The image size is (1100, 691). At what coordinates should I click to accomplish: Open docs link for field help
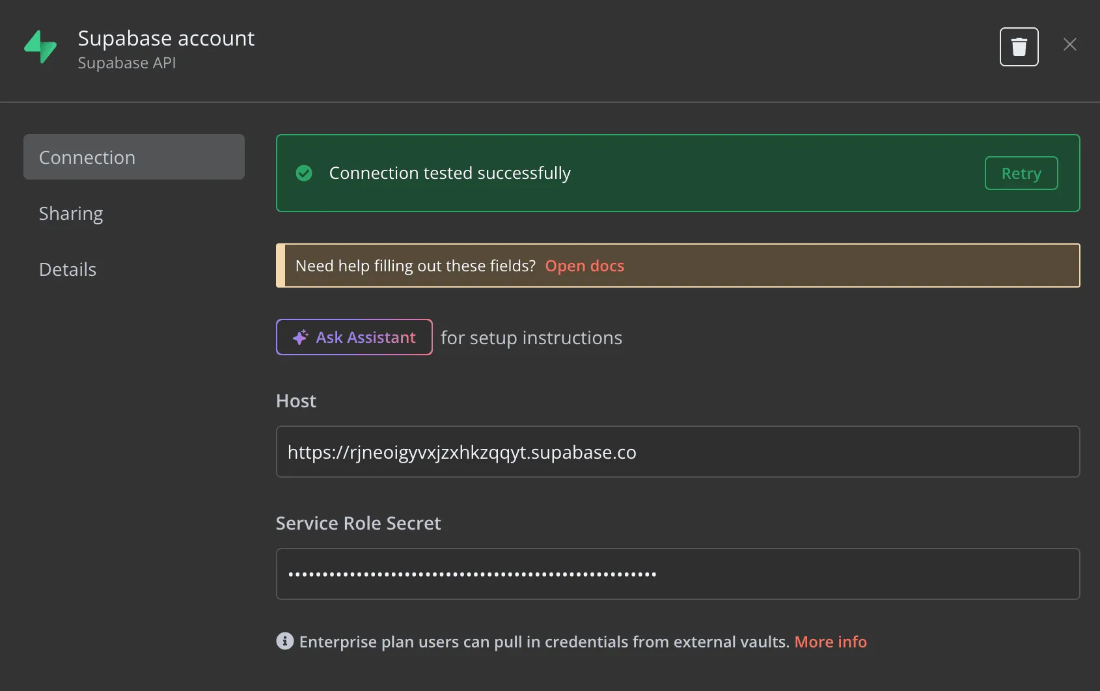point(584,265)
